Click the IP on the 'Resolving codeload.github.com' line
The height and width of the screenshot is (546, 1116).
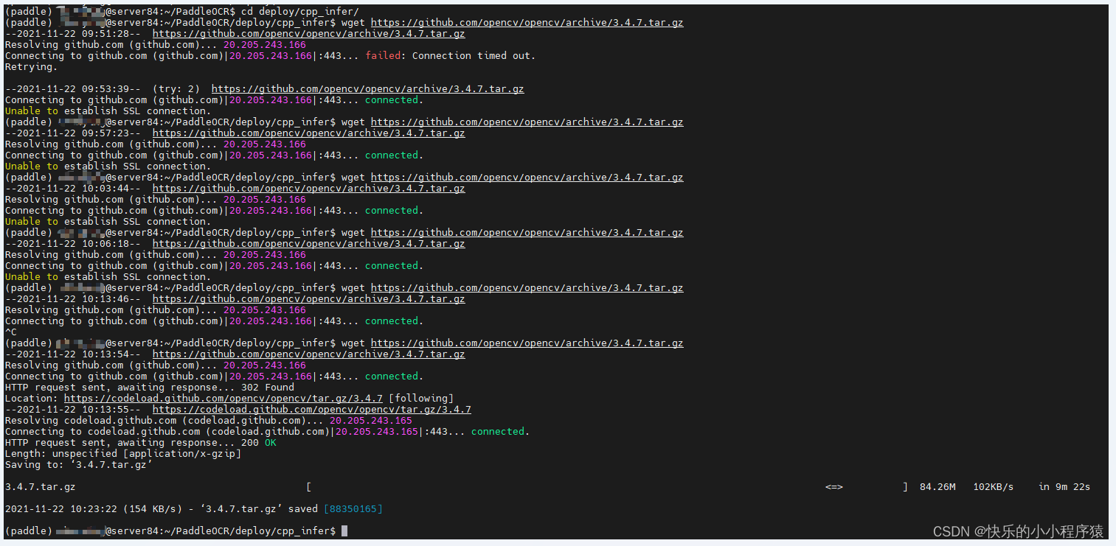pyautogui.click(x=371, y=421)
